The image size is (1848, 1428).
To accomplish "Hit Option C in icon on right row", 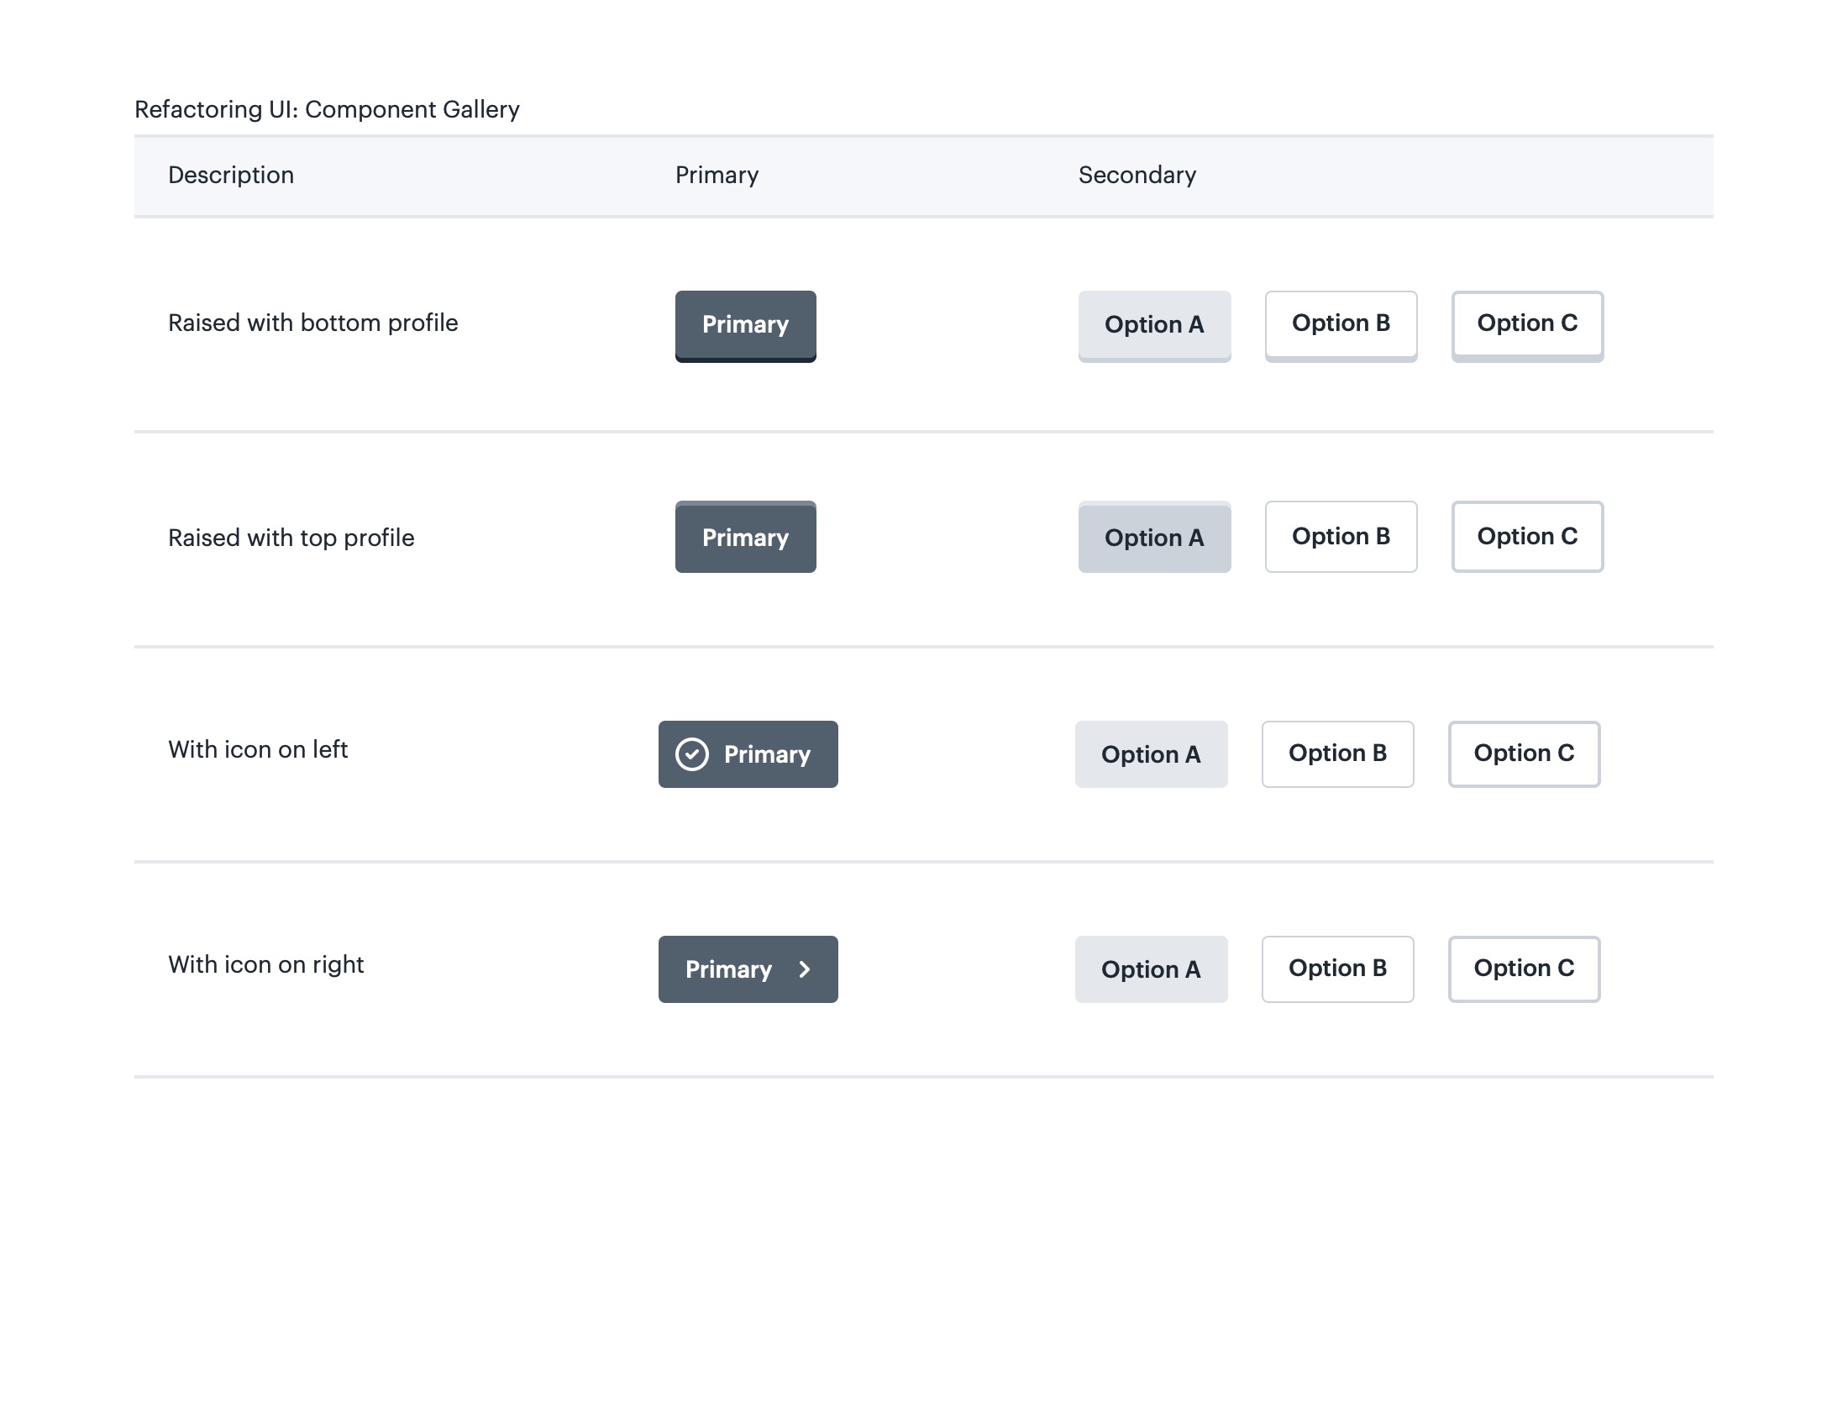I will (x=1523, y=968).
